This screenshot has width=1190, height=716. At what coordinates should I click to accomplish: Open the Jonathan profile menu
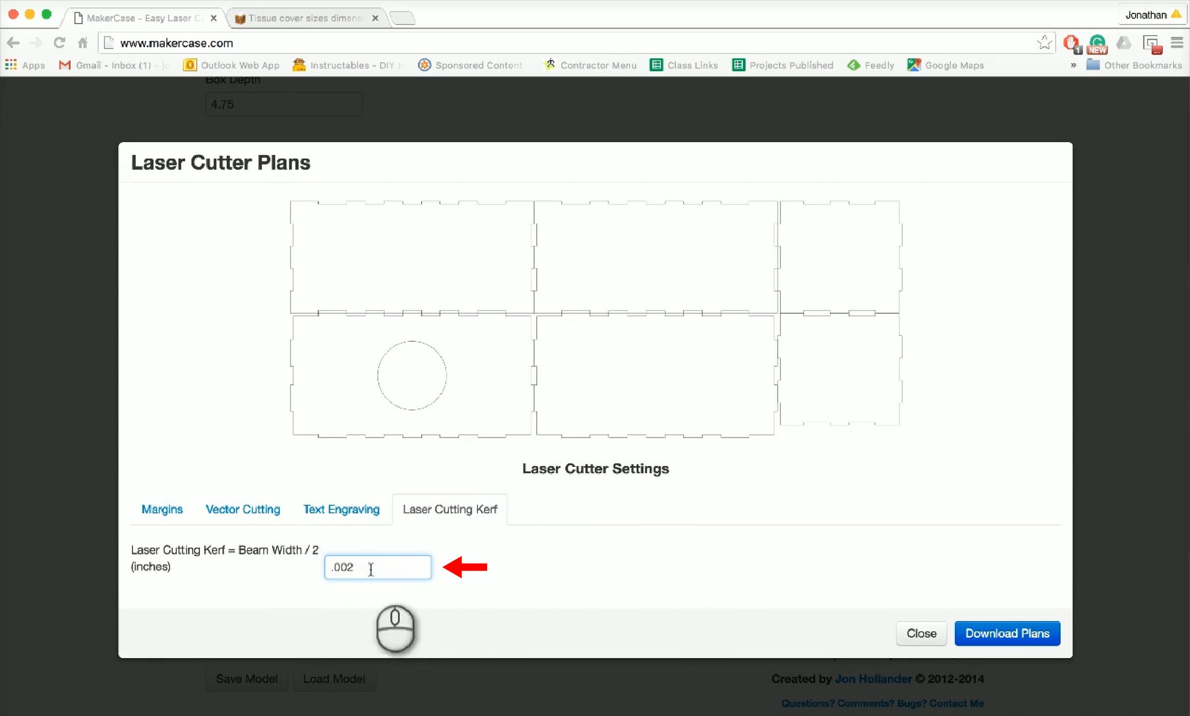(1152, 15)
